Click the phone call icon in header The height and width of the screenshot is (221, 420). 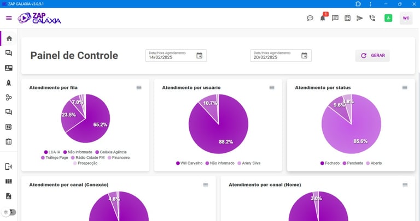[372, 18]
